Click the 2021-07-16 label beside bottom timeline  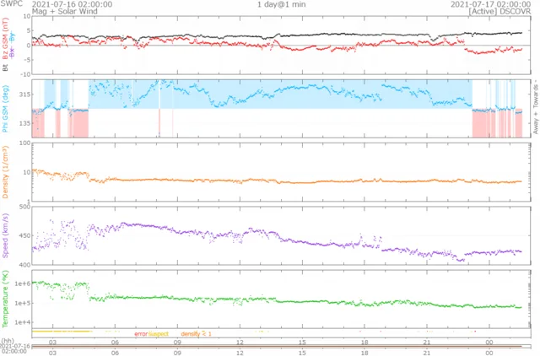coord(15,346)
